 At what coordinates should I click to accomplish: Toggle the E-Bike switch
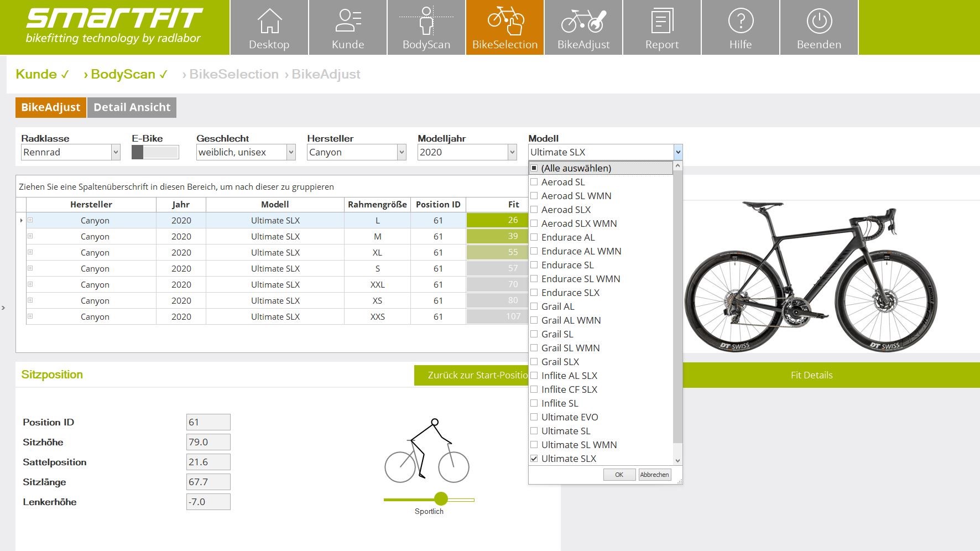pyautogui.click(x=155, y=152)
